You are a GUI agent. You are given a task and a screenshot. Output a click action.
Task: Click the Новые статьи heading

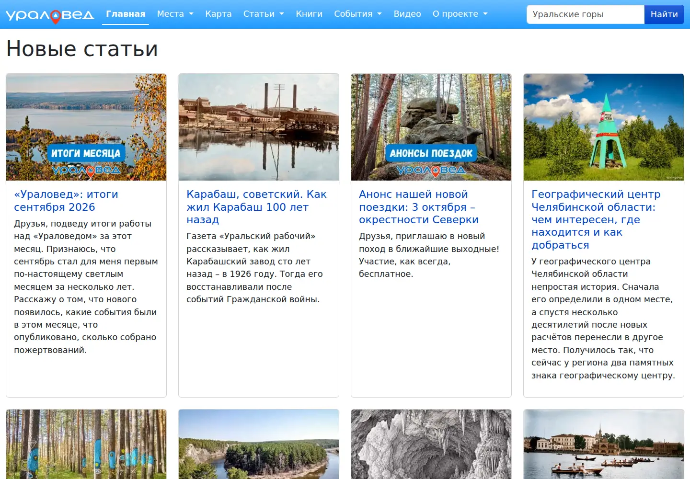point(82,48)
